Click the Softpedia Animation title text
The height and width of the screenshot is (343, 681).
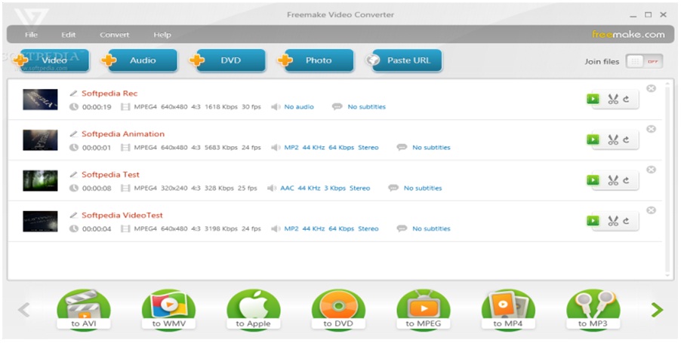click(123, 134)
